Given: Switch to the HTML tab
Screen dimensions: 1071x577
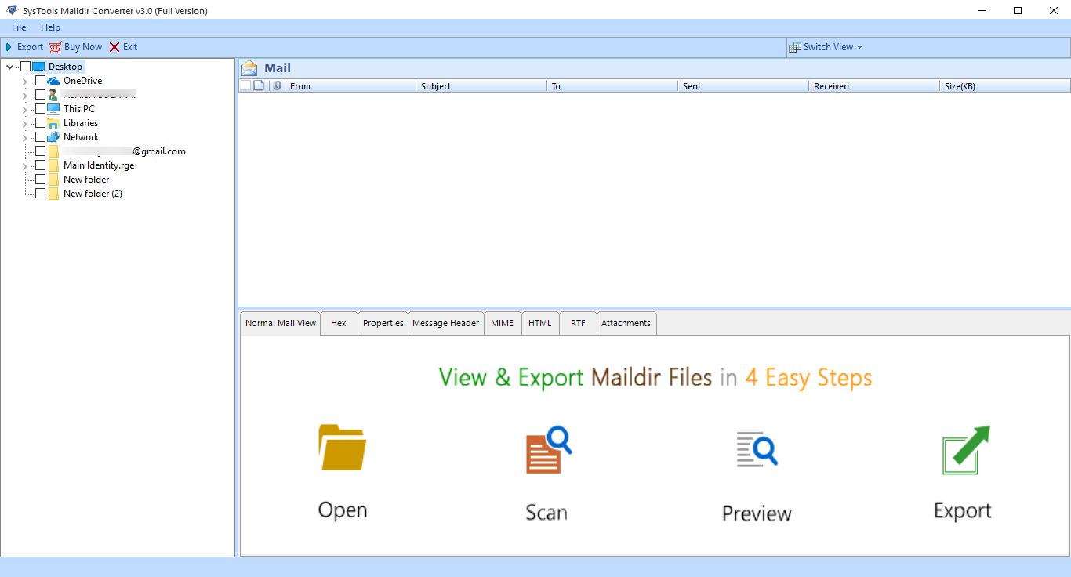Looking at the screenshot, I should pos(540,323).
